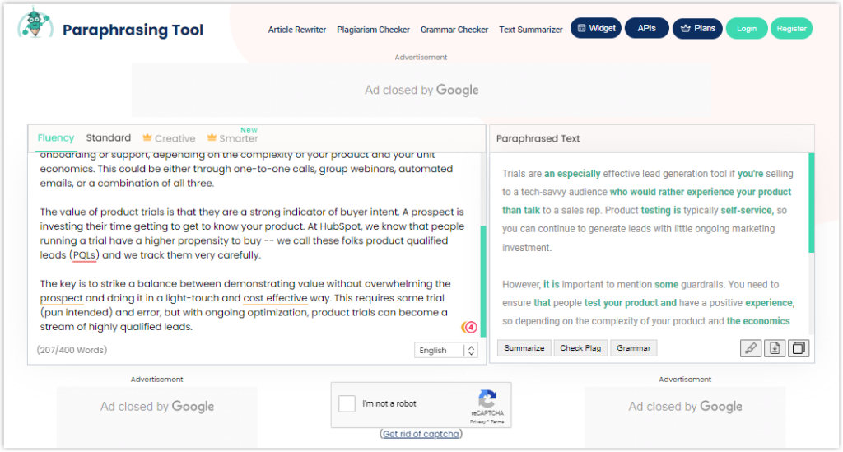Summarize the paraphrased text

(x=524, y=348)
